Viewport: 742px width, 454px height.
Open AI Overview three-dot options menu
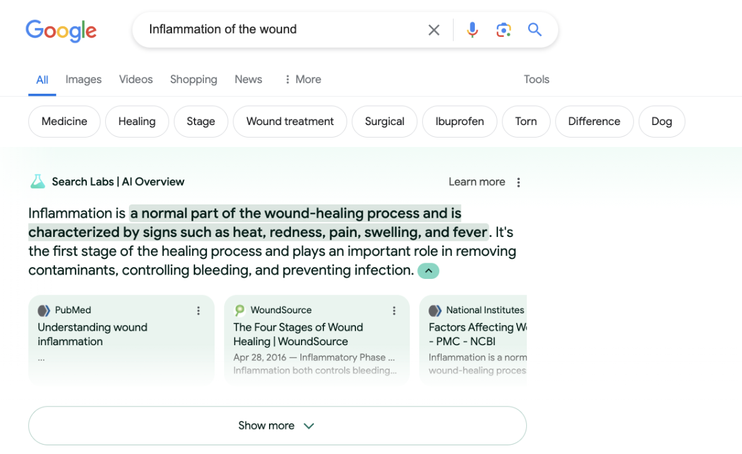[519, 183]
